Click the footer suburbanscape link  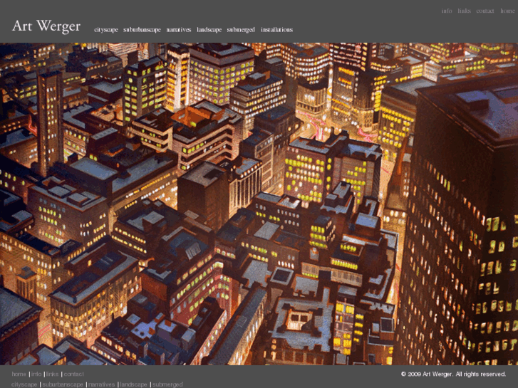point(63,384)
